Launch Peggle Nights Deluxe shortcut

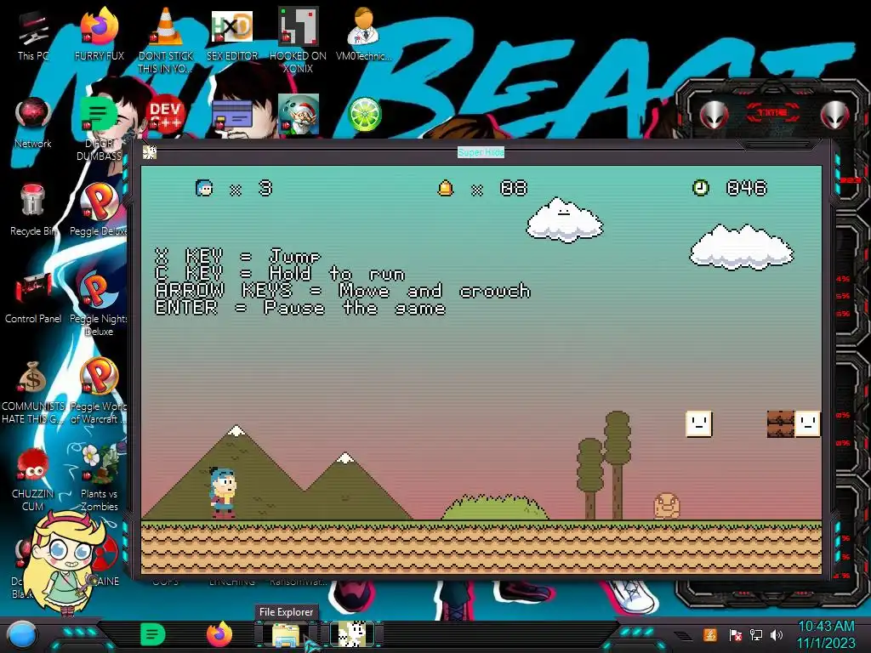click(x=99, y=304)
